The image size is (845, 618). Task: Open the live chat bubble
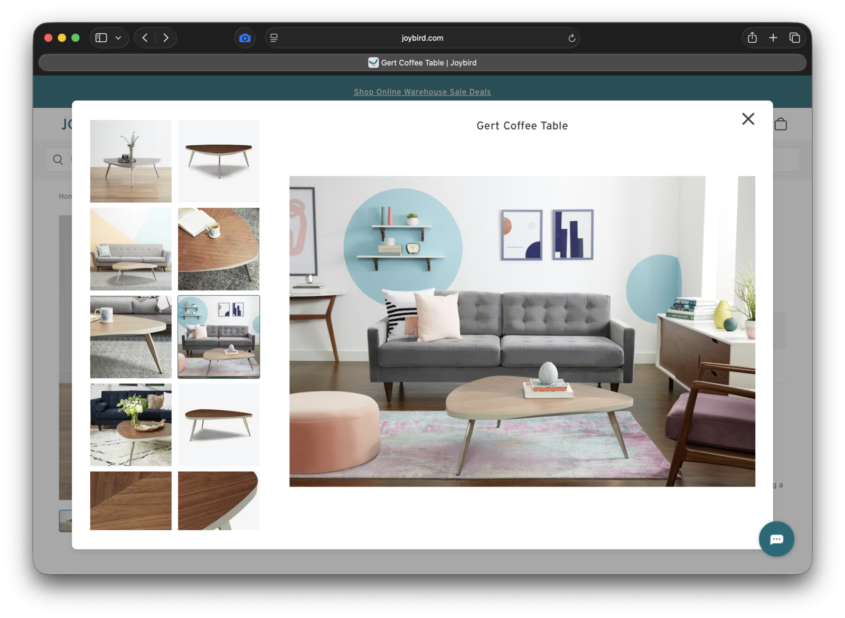[x=776, y=539]
